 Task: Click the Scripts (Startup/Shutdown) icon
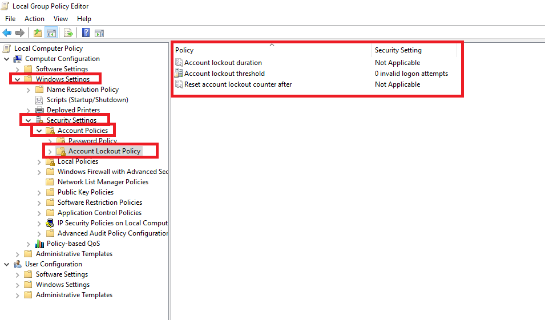pos(39,100)
